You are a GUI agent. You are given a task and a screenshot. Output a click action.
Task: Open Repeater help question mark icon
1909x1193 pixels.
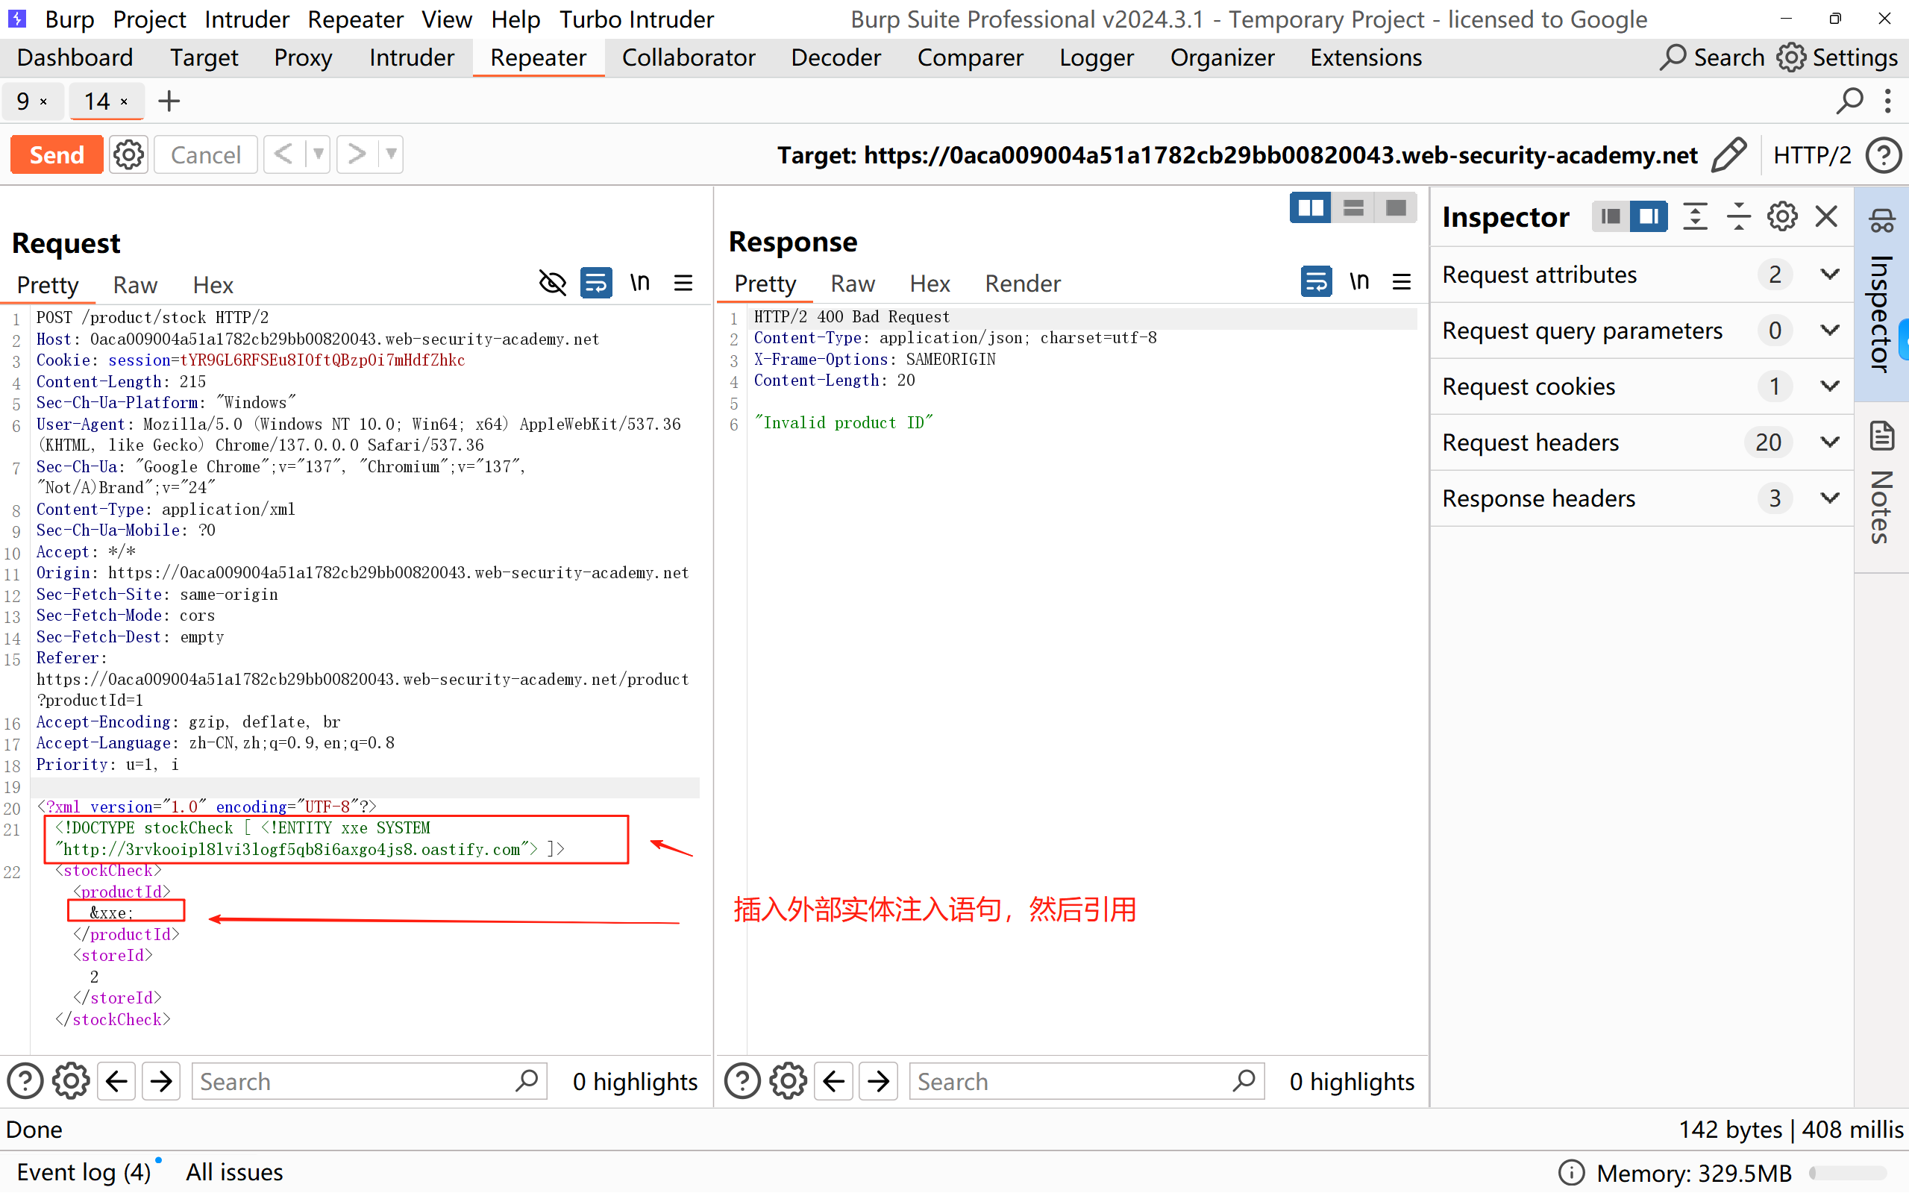pyautogui.click(x=1883, y=154)
